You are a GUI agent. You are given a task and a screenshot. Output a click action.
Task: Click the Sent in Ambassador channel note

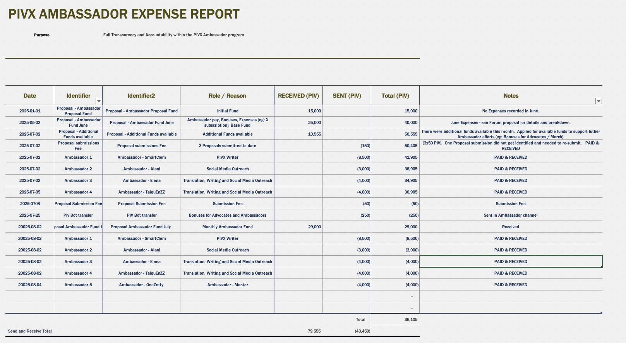point(511,215)
